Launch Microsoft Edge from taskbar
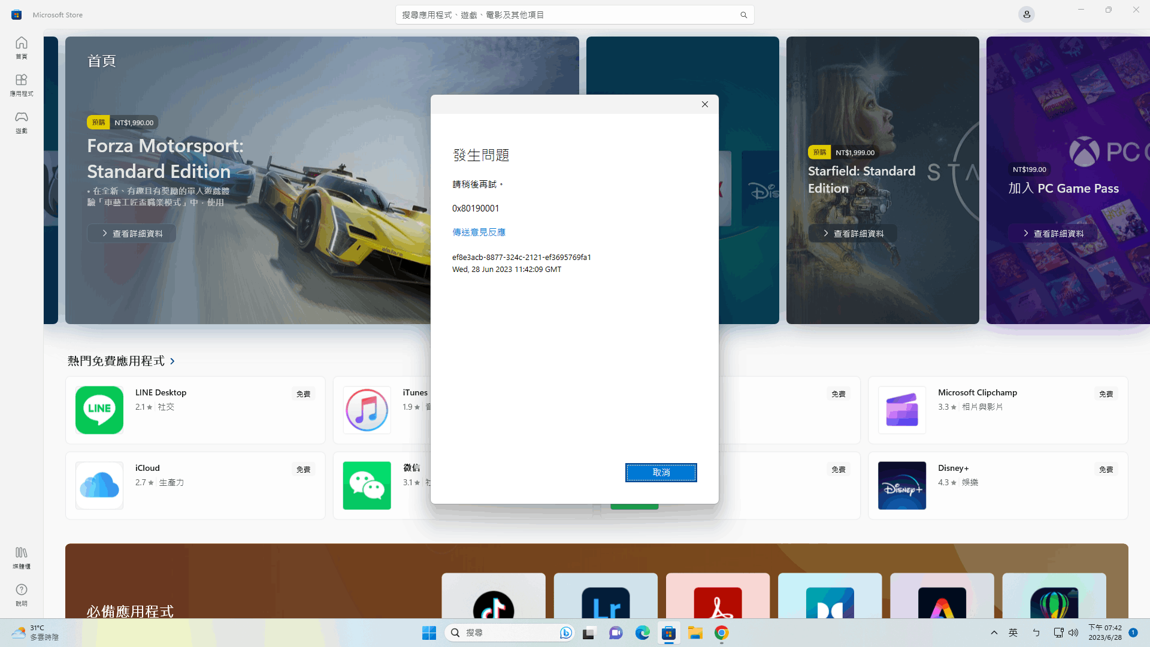The image size is (1150, 647). coord(642,633)
